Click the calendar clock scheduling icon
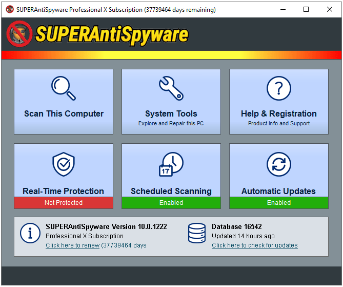This screenshot has height=287, width=343. coord(171,164)
